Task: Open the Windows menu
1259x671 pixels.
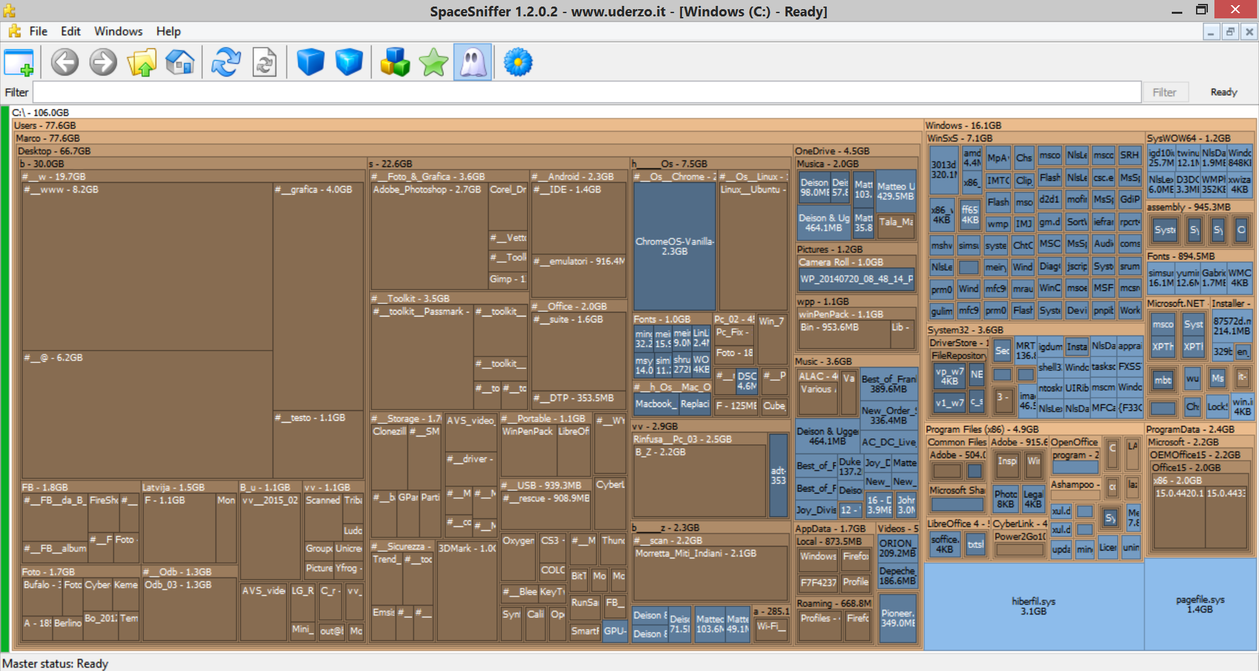Action: 118,31
